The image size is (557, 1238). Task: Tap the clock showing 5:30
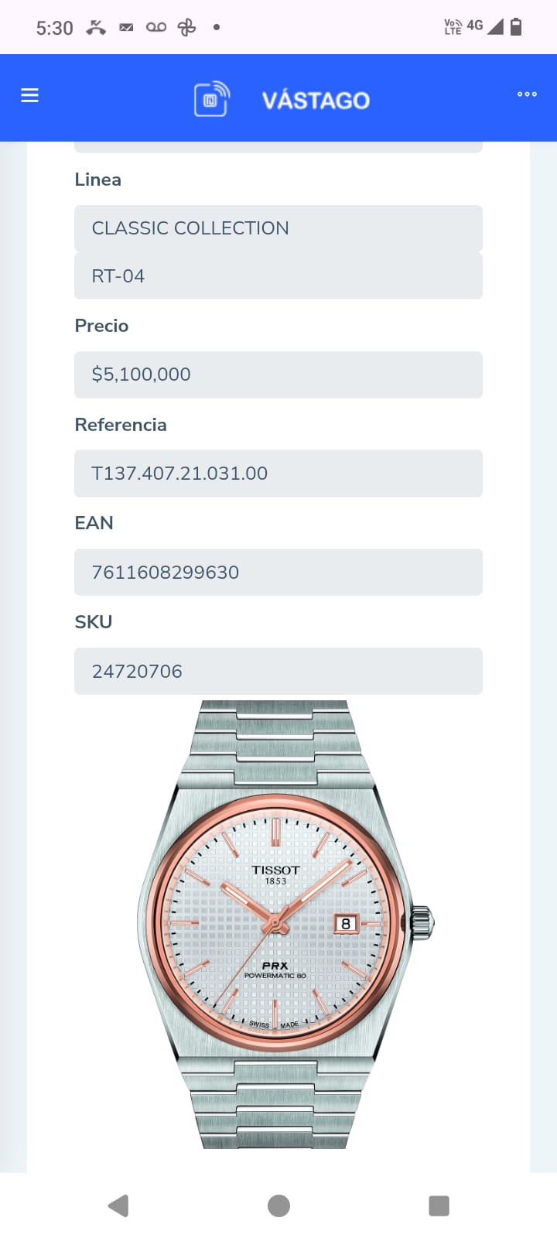[55, 29]
